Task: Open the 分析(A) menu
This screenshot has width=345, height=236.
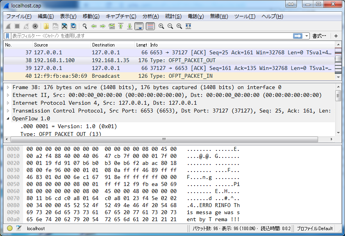Action: 151,16
